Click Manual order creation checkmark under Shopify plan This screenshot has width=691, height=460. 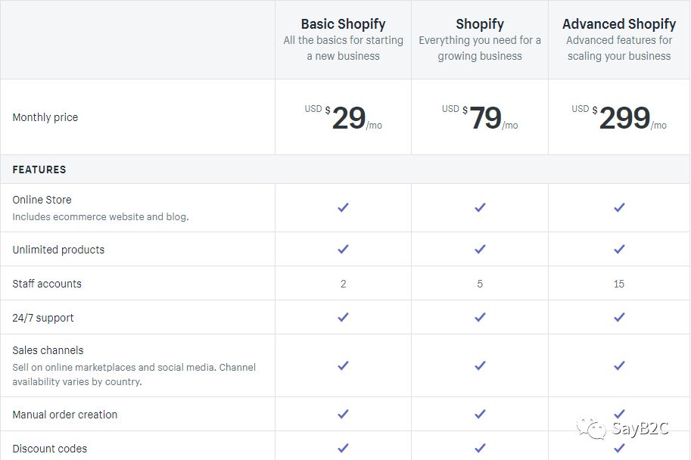click(x=480, y=414)
